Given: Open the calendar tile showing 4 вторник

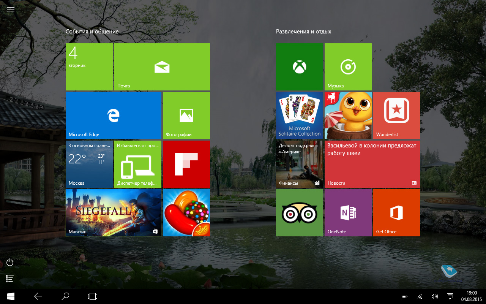Looking at the screenshot, I should click(x=89, y=67).
